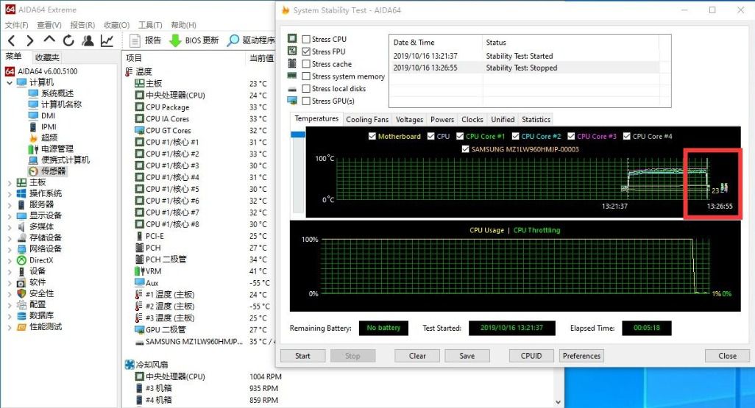Click the Start button
The image size is (755, 408).
(302, 356)
